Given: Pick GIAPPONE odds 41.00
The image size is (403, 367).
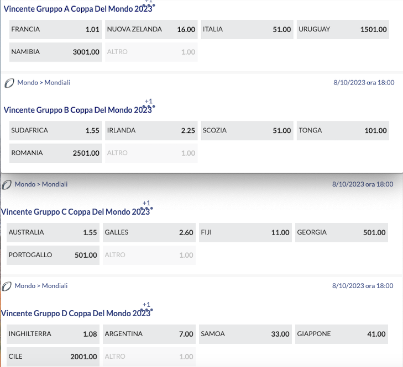Looking at the screenshot, I should pos(341,334).
